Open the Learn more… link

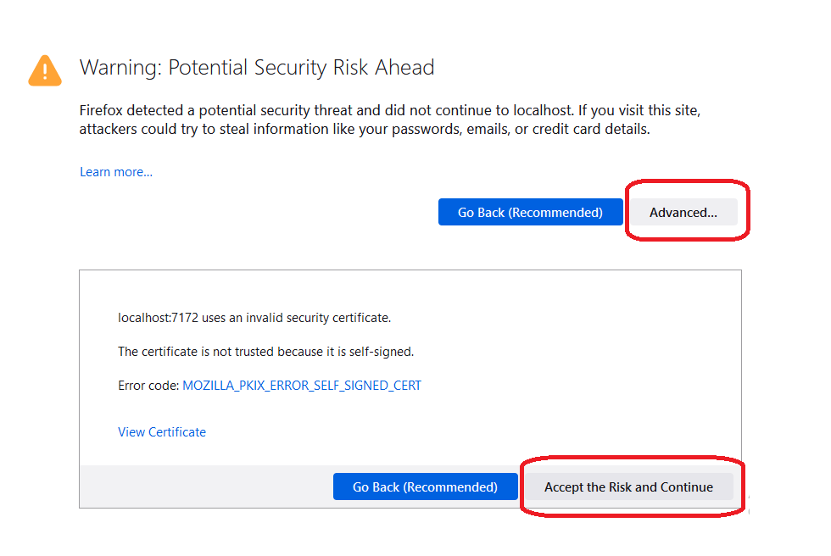click(x=116, y=172)
